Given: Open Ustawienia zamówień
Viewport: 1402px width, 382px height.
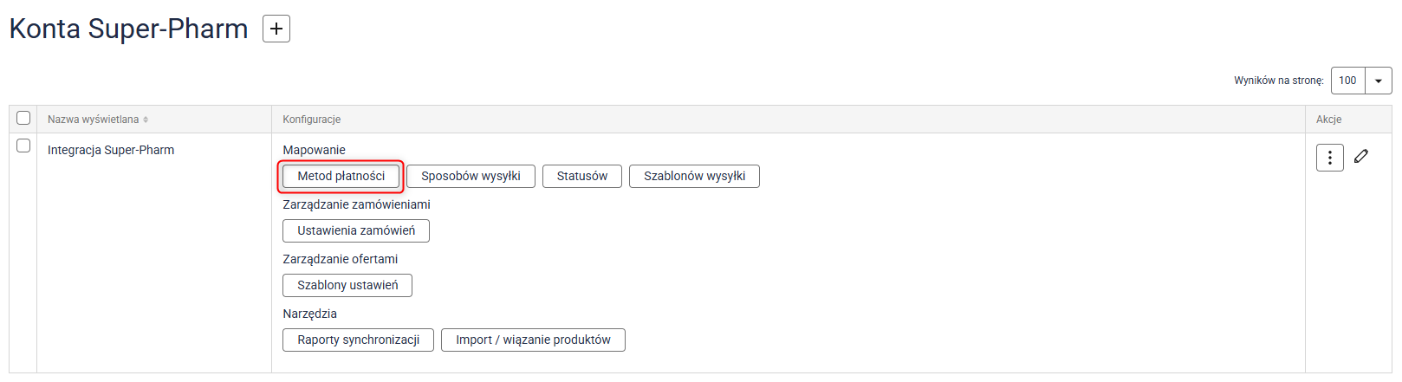Looking at the screenshot, I should [356, 230].
